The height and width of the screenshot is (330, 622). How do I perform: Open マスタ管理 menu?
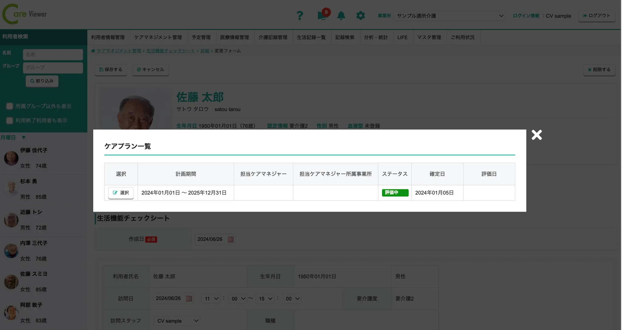point(429,37)
